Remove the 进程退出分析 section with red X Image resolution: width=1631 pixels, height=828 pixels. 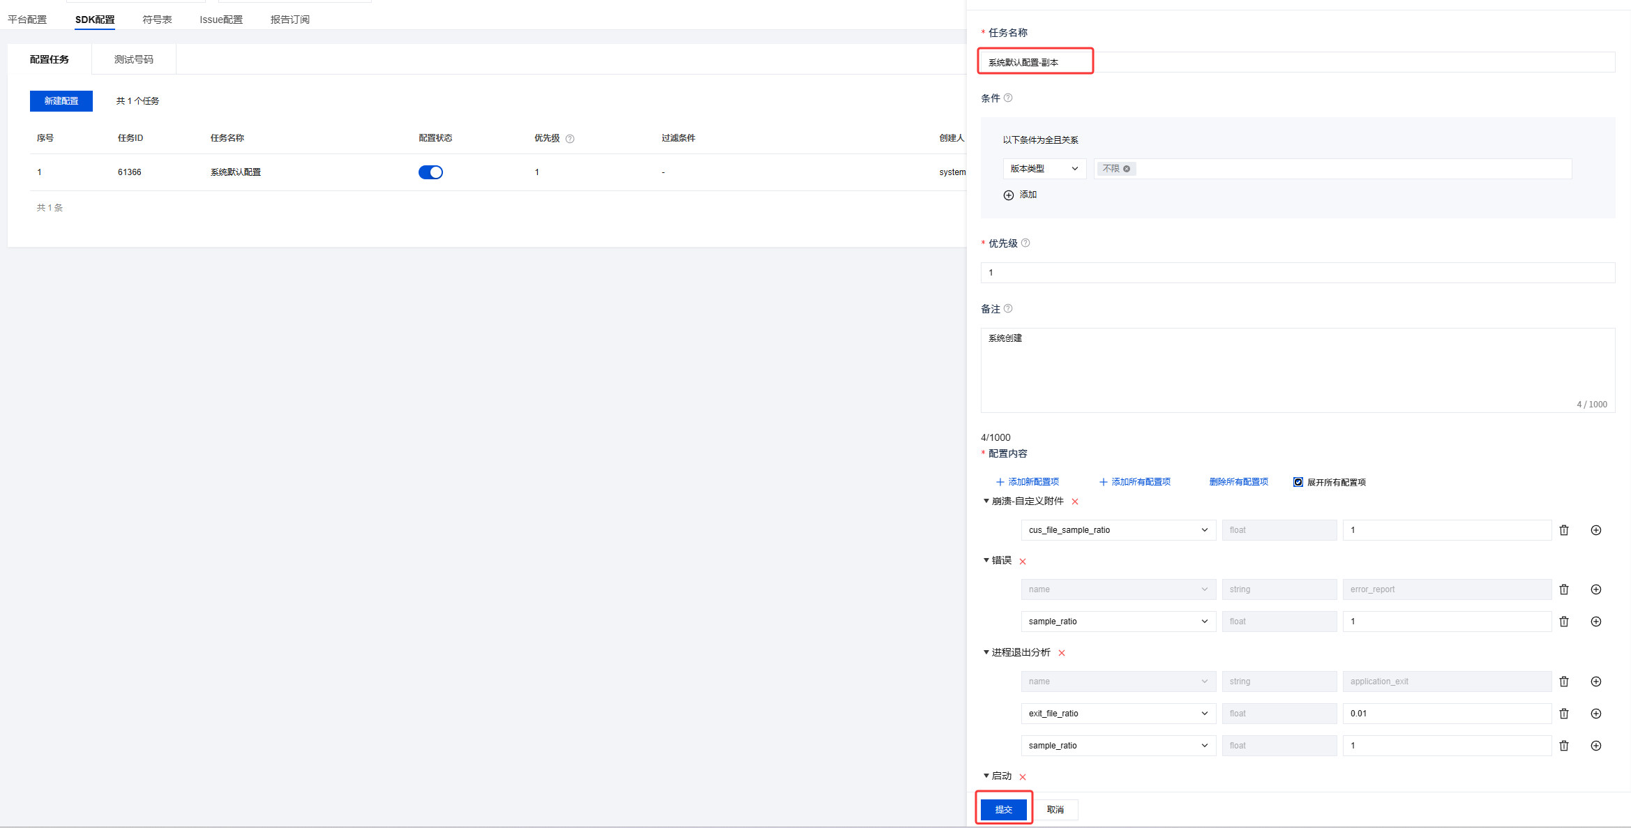(1062, 653)
